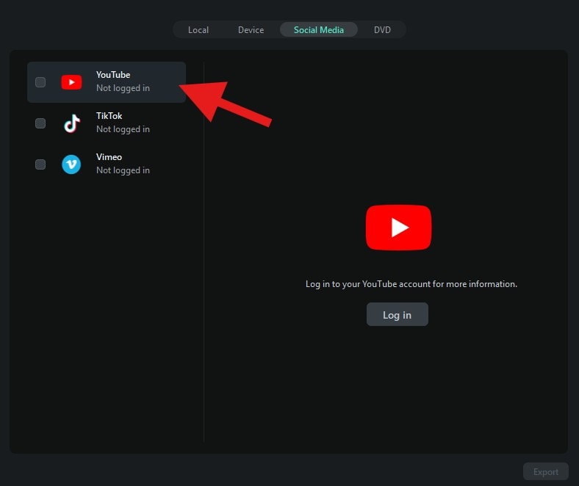Click 'Not logged in' under YouTube
The image size is (579, 486).
123,88
